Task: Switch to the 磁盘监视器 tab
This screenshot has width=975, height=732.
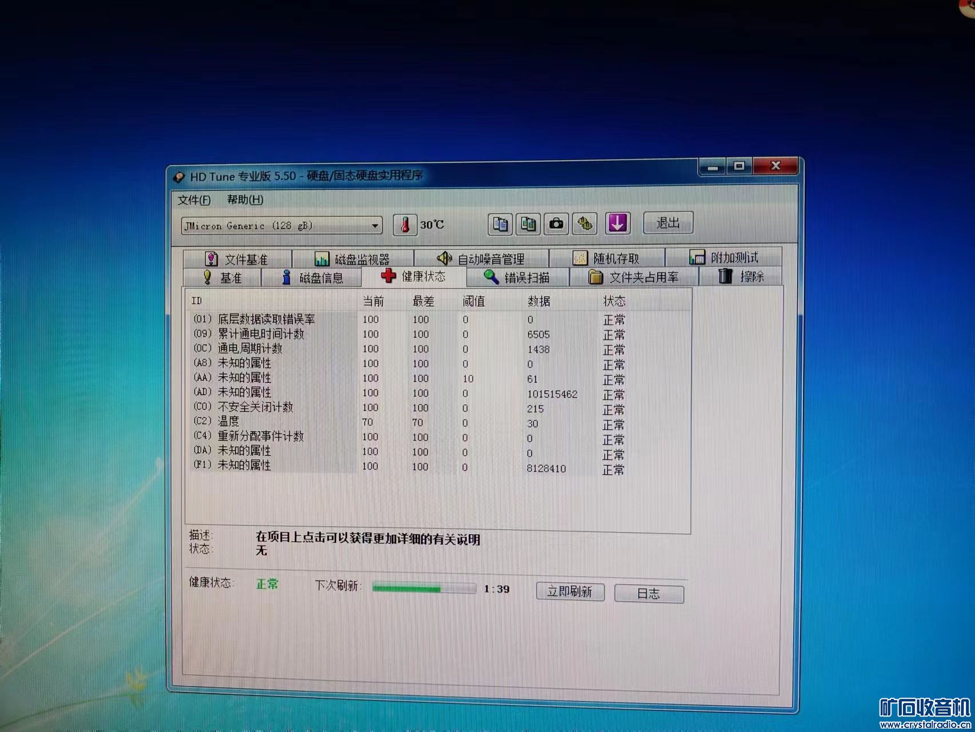Action: (x=353, y=258)
